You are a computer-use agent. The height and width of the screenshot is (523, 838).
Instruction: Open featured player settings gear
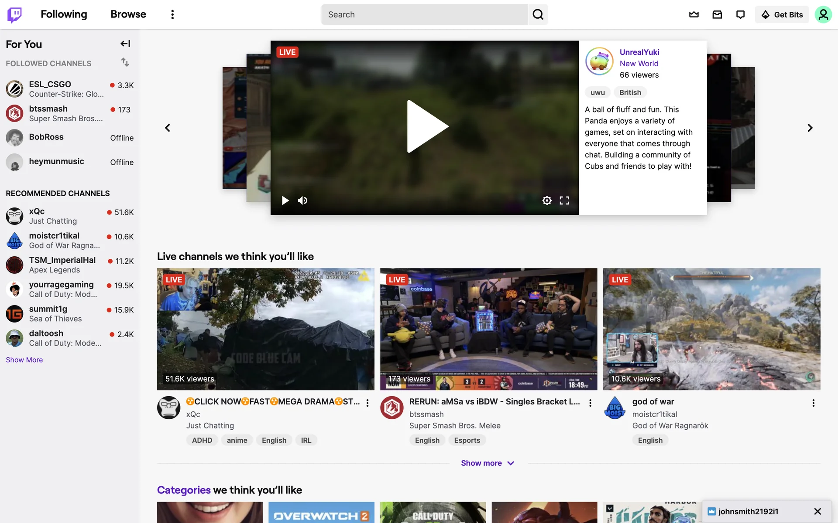pos(546,200)
